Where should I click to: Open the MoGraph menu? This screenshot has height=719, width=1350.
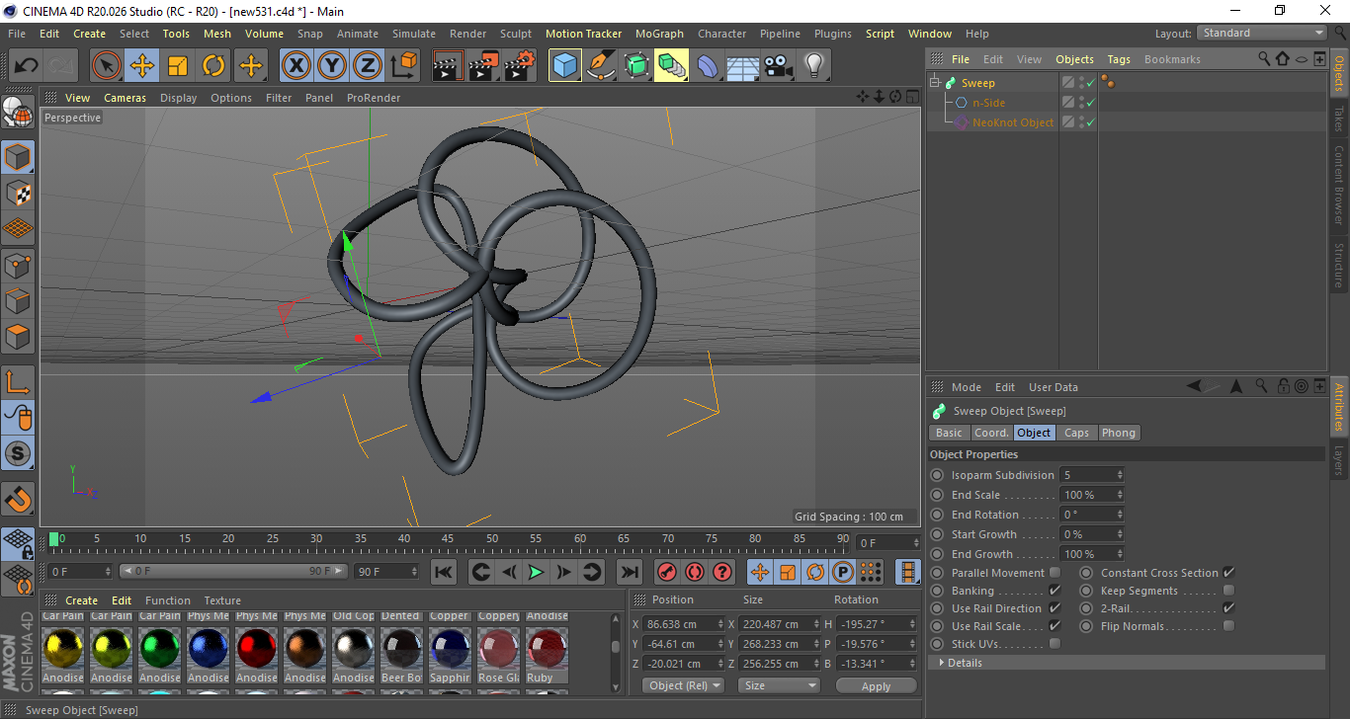point(659,34)
